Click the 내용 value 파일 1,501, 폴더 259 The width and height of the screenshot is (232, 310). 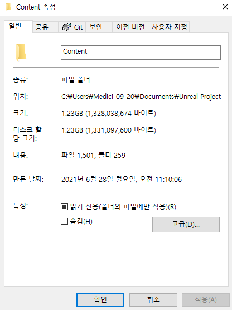point(93,156)
